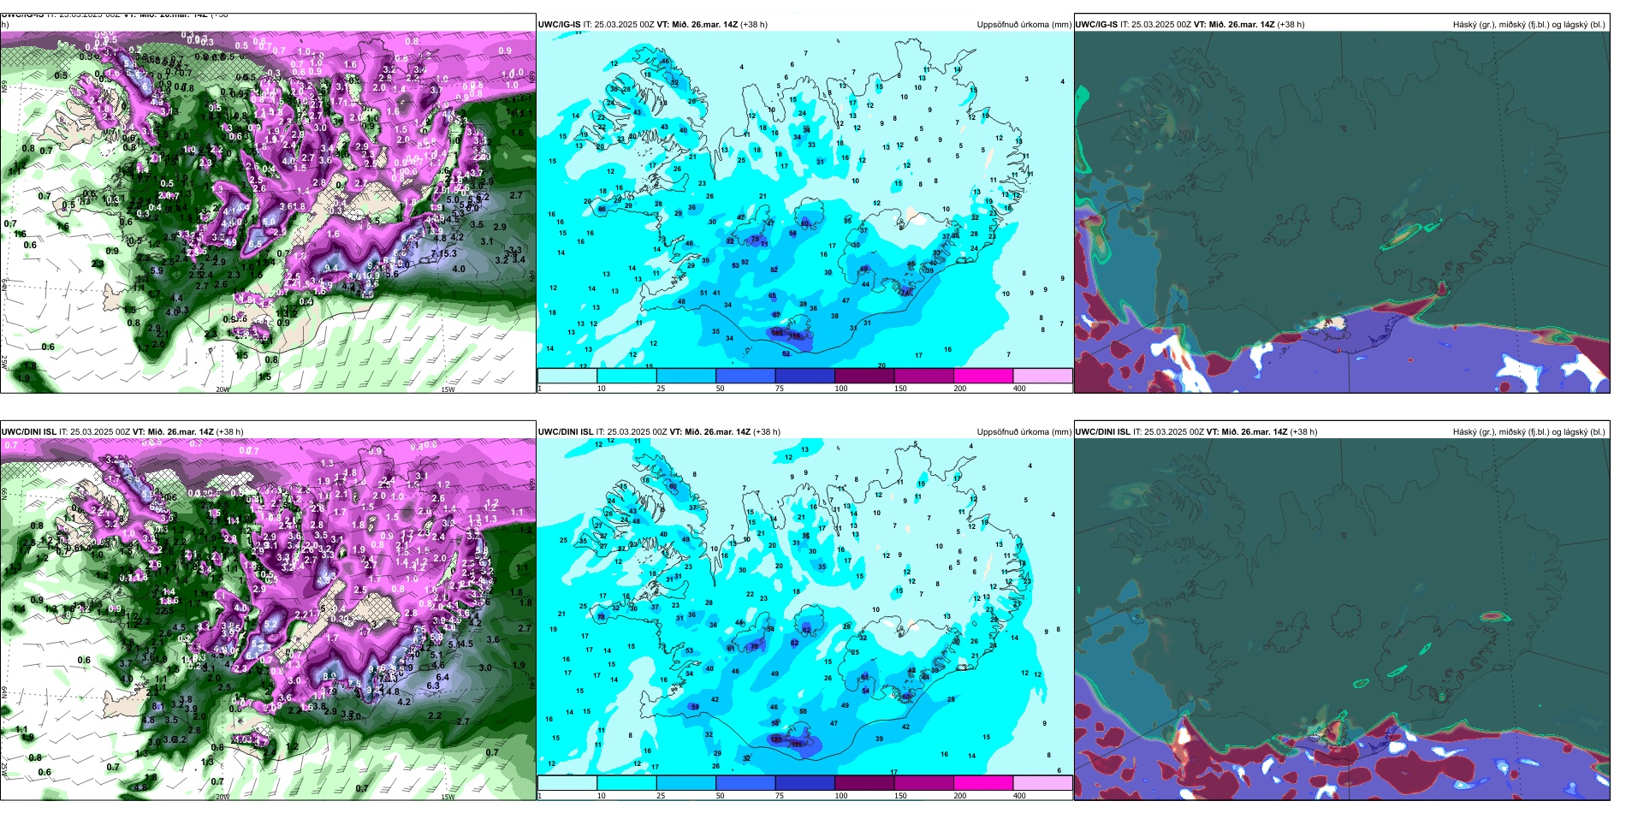Click the UWC/DINI ISL title of the wind map
Viewport: 1626px width, 813px height.
coord(122,432)
